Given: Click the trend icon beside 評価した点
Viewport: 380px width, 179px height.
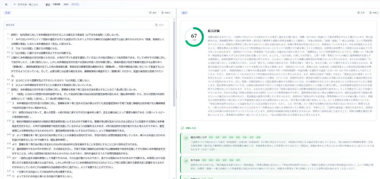Looking at the screenshot, I should 182,128.
